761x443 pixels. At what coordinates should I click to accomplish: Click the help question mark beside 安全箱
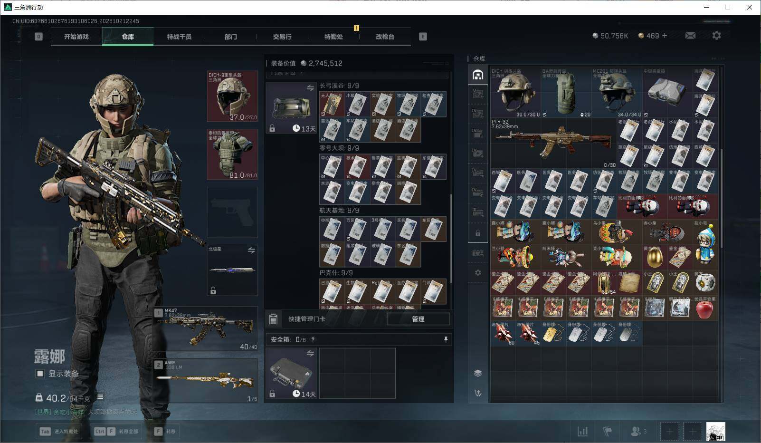(x=313, y=339)
